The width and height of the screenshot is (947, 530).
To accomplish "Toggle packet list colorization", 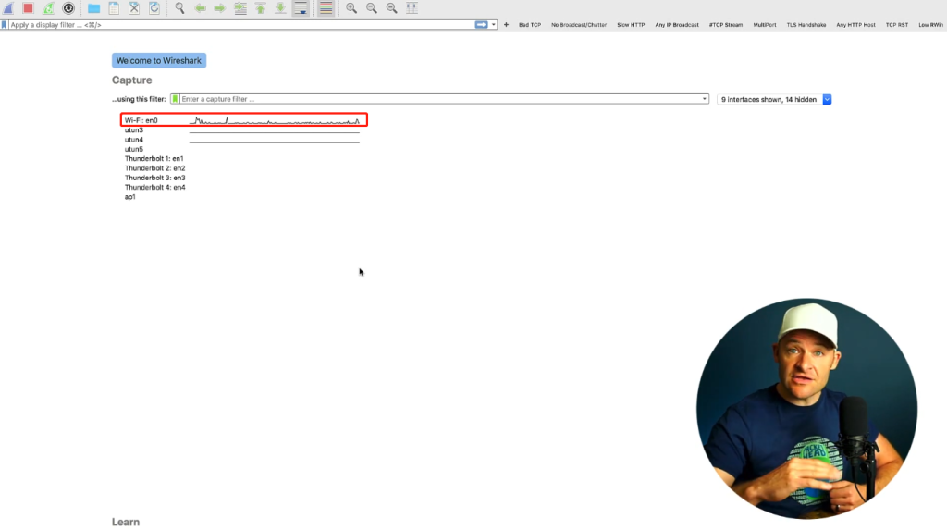I will 326,7.
